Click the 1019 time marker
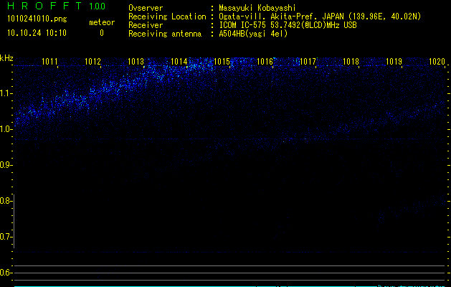451x287 pixels. (394, 62)
